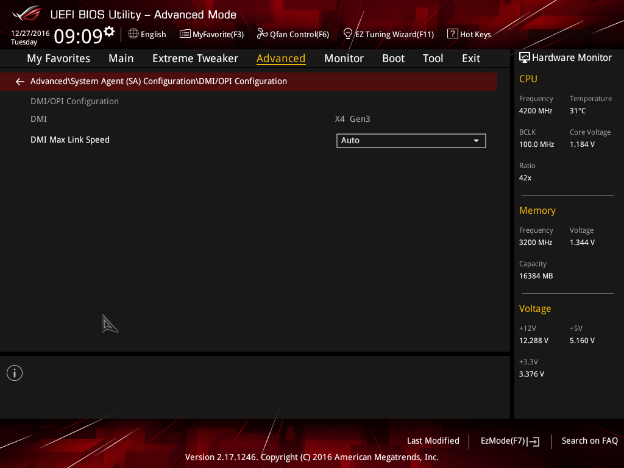Click EZ Tuning Wizard(F11) label
Image resolution: width=624 pixels, height=468 pixels.
pos(394,35)
